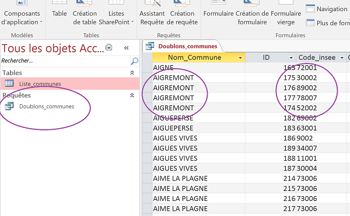The height and width of the screenshot is (216, 350).
Task: Click the Formulaire button
Action: pos(219,9)
